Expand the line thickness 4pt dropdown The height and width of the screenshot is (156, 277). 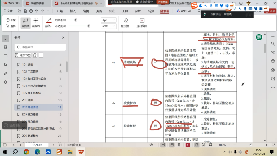click(x=108, y=20)
